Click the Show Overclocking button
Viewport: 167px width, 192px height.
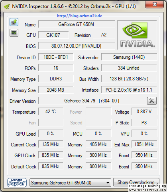(136, 182)
